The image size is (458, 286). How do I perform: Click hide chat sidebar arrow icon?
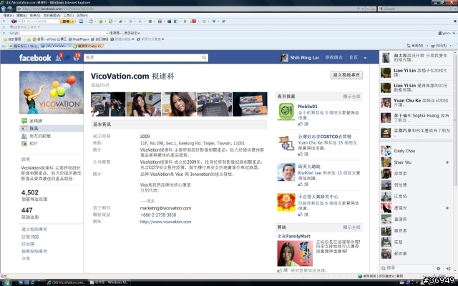(x=448, y=268)
